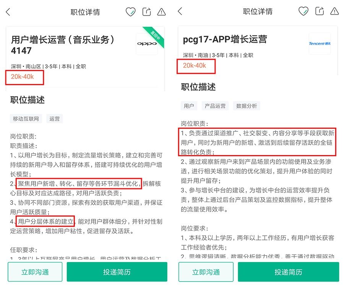Screen dimensions: 344x285
Task: Go back from the Tencent job detail page
Action: [x=180, y=11]
